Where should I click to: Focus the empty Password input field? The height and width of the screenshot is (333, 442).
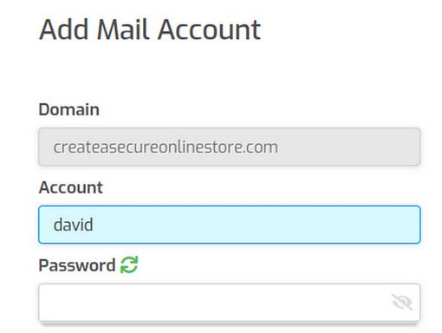click(229, 303)
